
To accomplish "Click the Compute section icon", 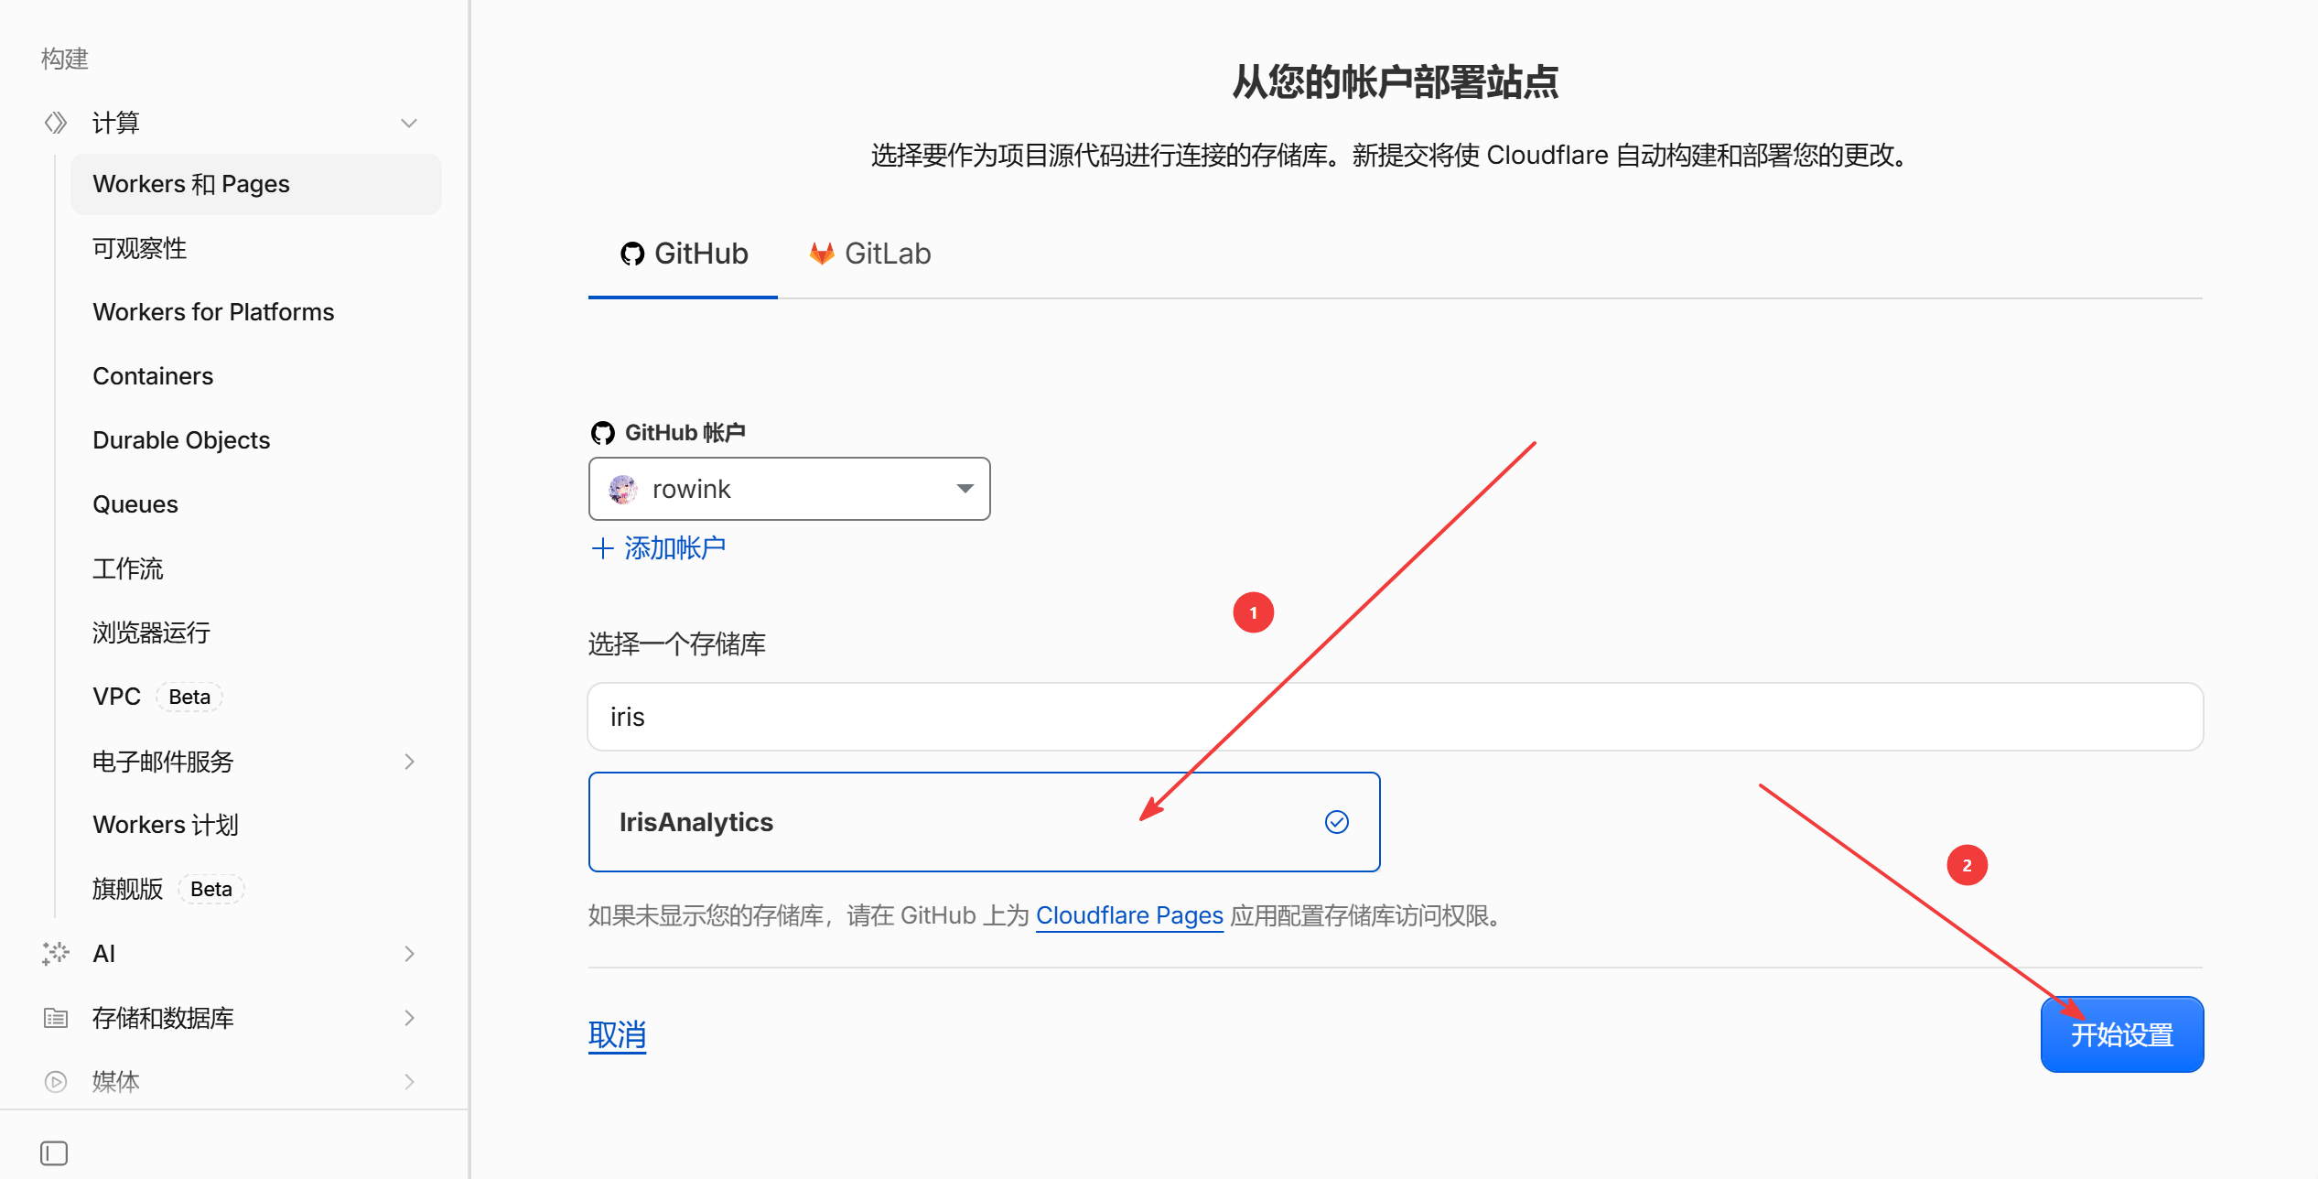I will pos(56,123).
